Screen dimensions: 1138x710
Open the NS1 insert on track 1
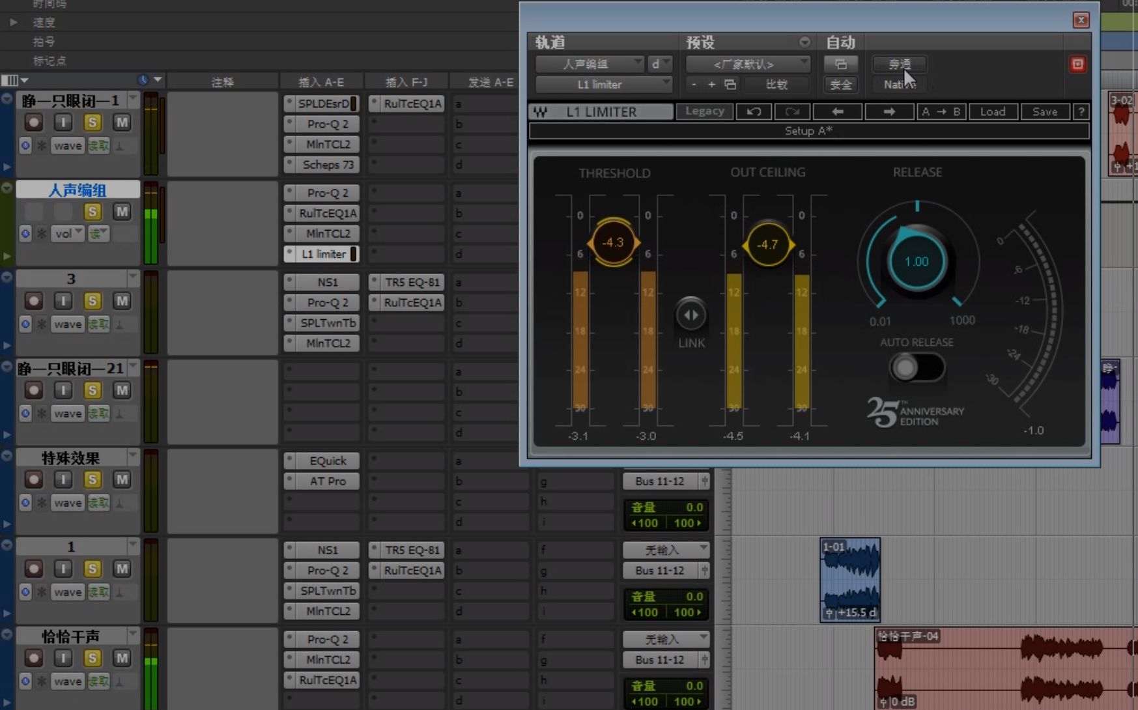coord(328,549)
